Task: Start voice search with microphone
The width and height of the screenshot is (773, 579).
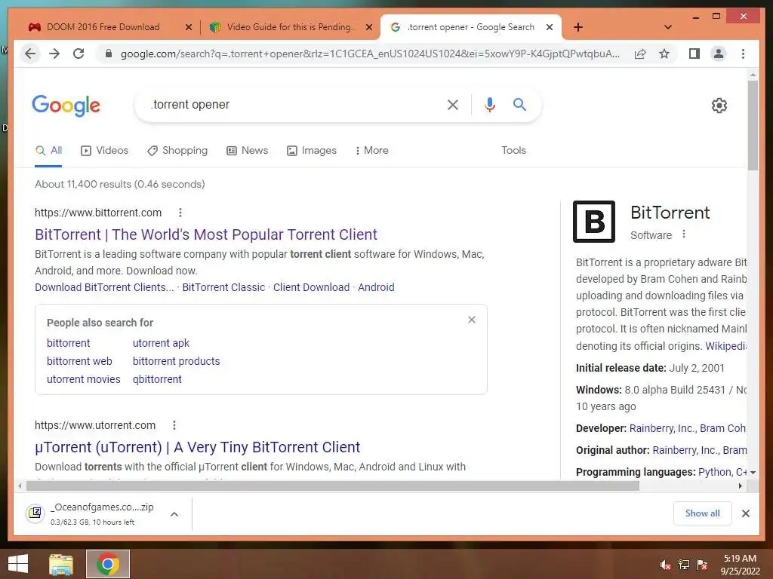Action: [489, 104]
